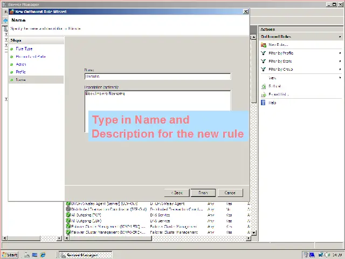Click the New Rule icon in Actions pane
This screenshot has width=345, height=259.
click(x=264, y=45)
